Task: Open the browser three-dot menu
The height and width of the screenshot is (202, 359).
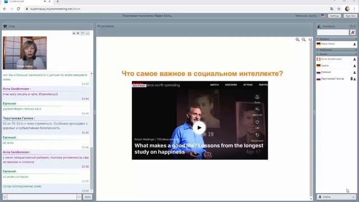Action: tap(354, 9)
